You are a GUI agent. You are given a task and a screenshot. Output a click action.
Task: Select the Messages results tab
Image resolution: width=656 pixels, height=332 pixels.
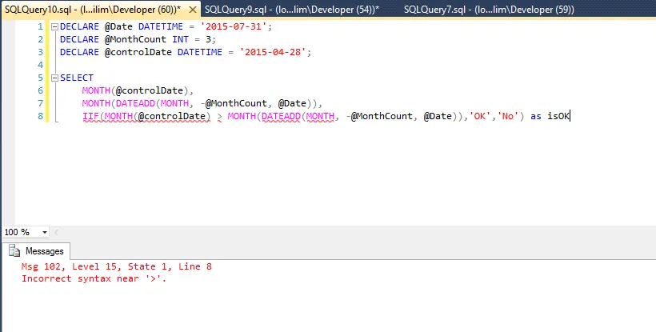[36, 251]
